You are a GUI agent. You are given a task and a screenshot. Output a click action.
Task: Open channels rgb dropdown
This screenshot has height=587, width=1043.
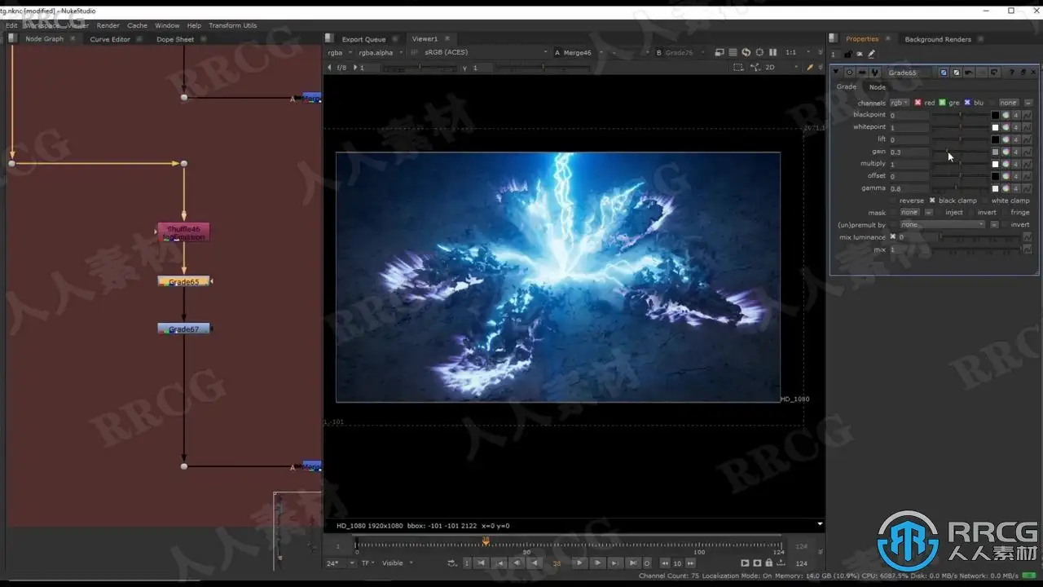(x=900, y=103)
